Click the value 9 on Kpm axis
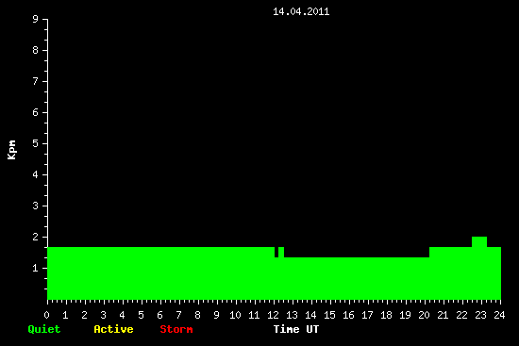Image resolution: width=519 pixels, height=346 pixels. coord(36,19)
